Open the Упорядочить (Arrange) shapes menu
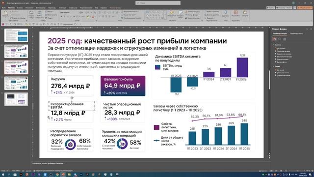Image resolution: width=314 pixels, height=177 pixels. point(172,14)
